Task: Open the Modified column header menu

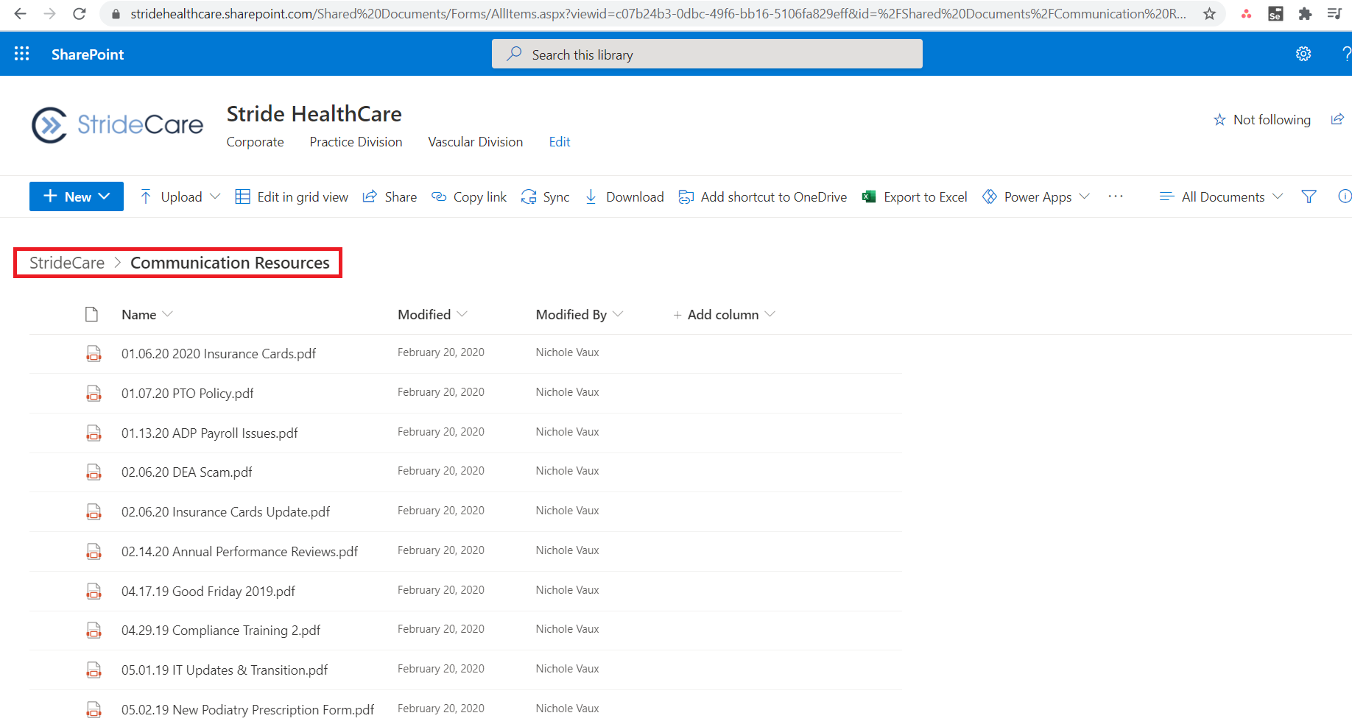Action: [x=432, y=314]
